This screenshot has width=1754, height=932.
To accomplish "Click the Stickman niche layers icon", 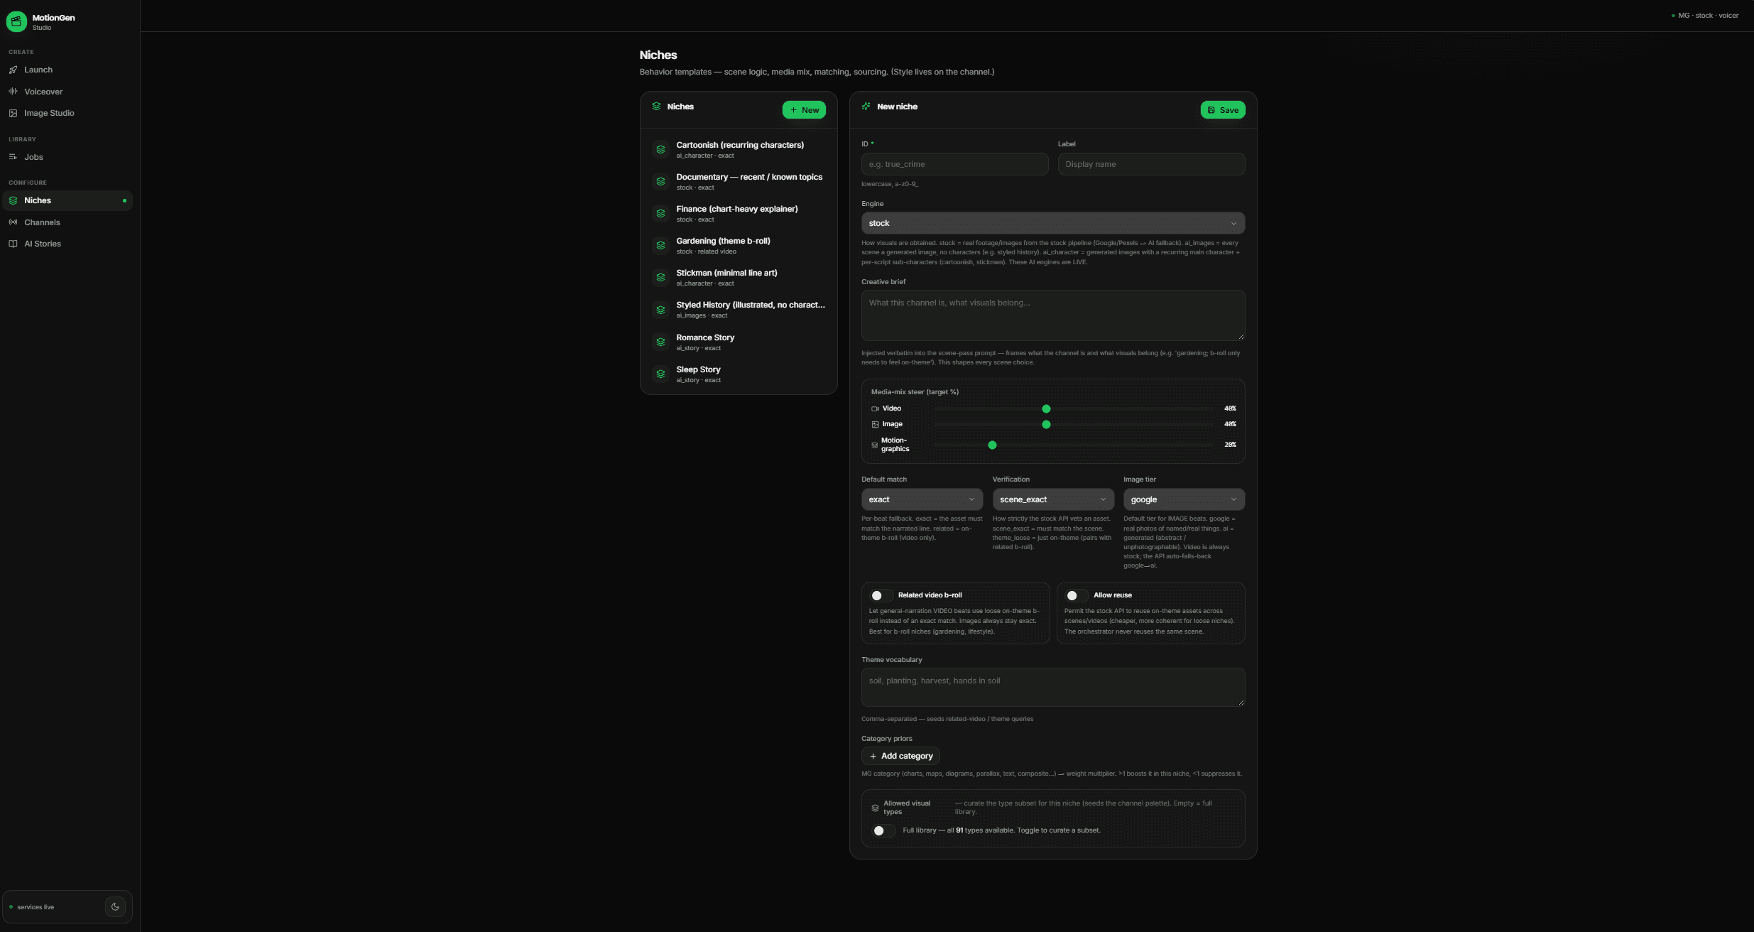I will (660, 277).
